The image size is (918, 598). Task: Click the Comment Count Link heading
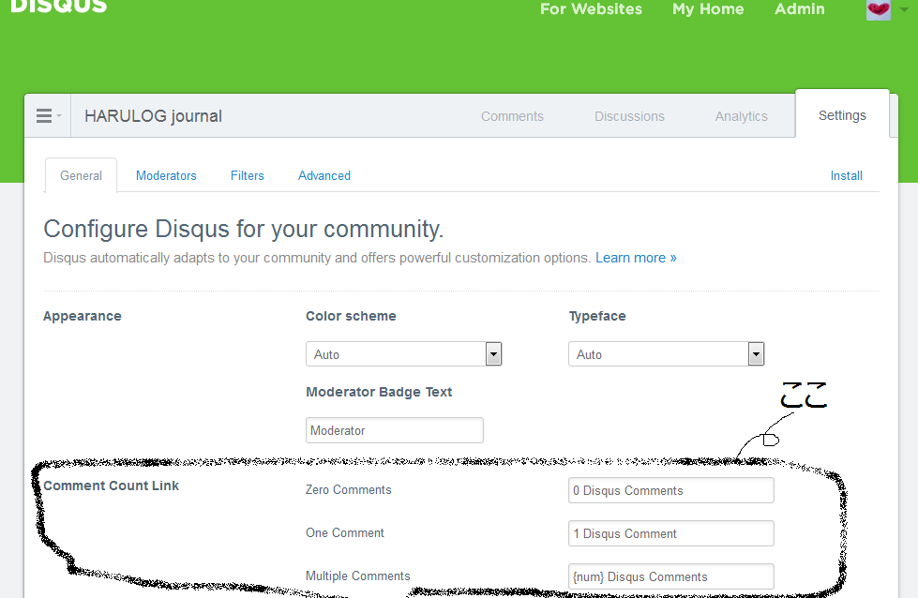point(112,486)
